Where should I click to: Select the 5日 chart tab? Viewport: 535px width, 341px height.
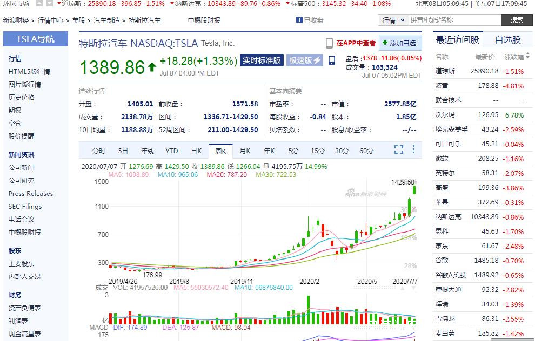(123, 151)
